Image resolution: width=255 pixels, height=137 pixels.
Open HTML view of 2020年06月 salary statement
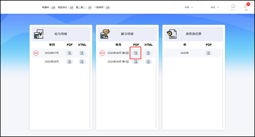82,62
